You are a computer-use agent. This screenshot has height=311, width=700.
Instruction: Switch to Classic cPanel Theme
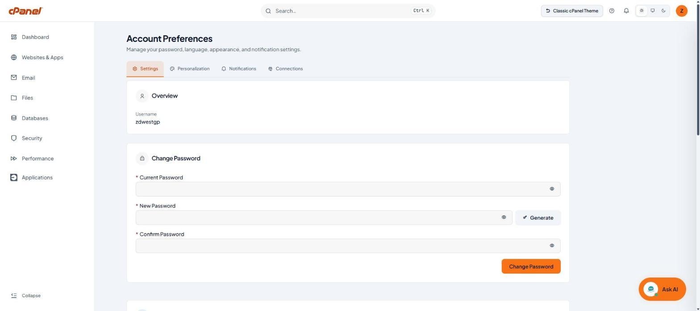(x=572, y=11)
